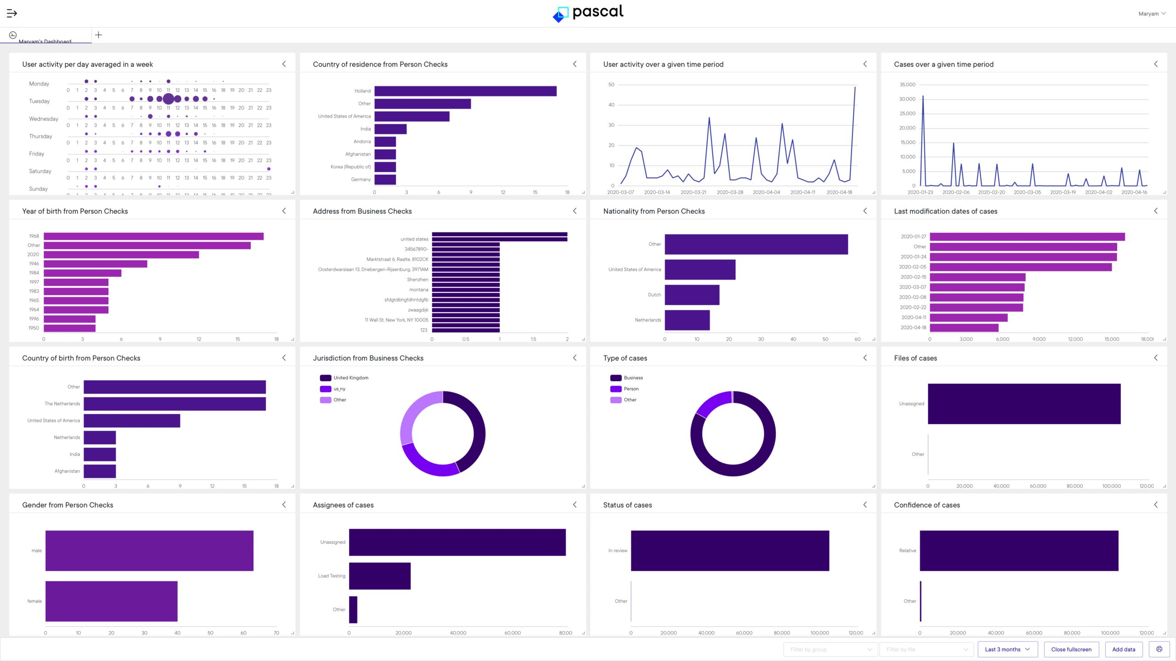This screenshot has width=1176, height=661.
Task: Open the Last 3 months dropdown
Action: pos(1007,649)
